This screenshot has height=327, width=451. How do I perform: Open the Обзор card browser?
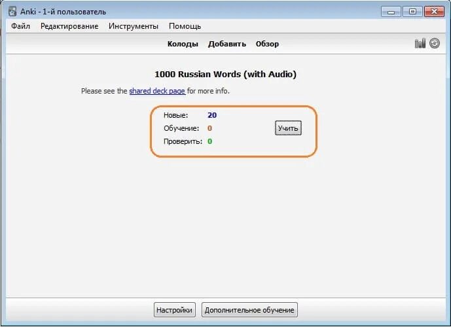(x=267, y=44)
